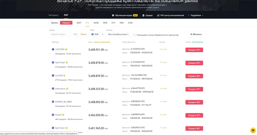Open the Все способы оплаты dropdown
The image size is (257, 135).
[118, 34]
